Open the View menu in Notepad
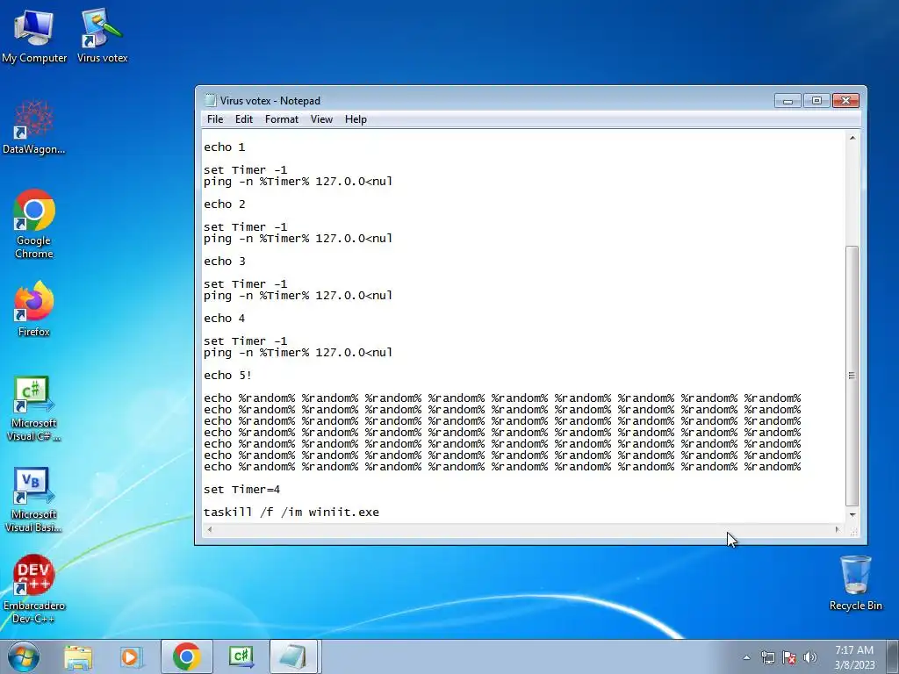The width and height of the screenshot is (899, 674). (321, 119)
